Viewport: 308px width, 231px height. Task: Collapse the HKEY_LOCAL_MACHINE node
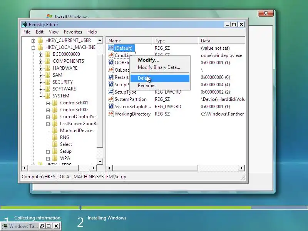point(33,48)
